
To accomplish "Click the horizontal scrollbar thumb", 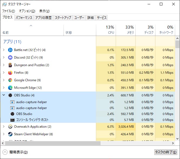I will (53, 143).
